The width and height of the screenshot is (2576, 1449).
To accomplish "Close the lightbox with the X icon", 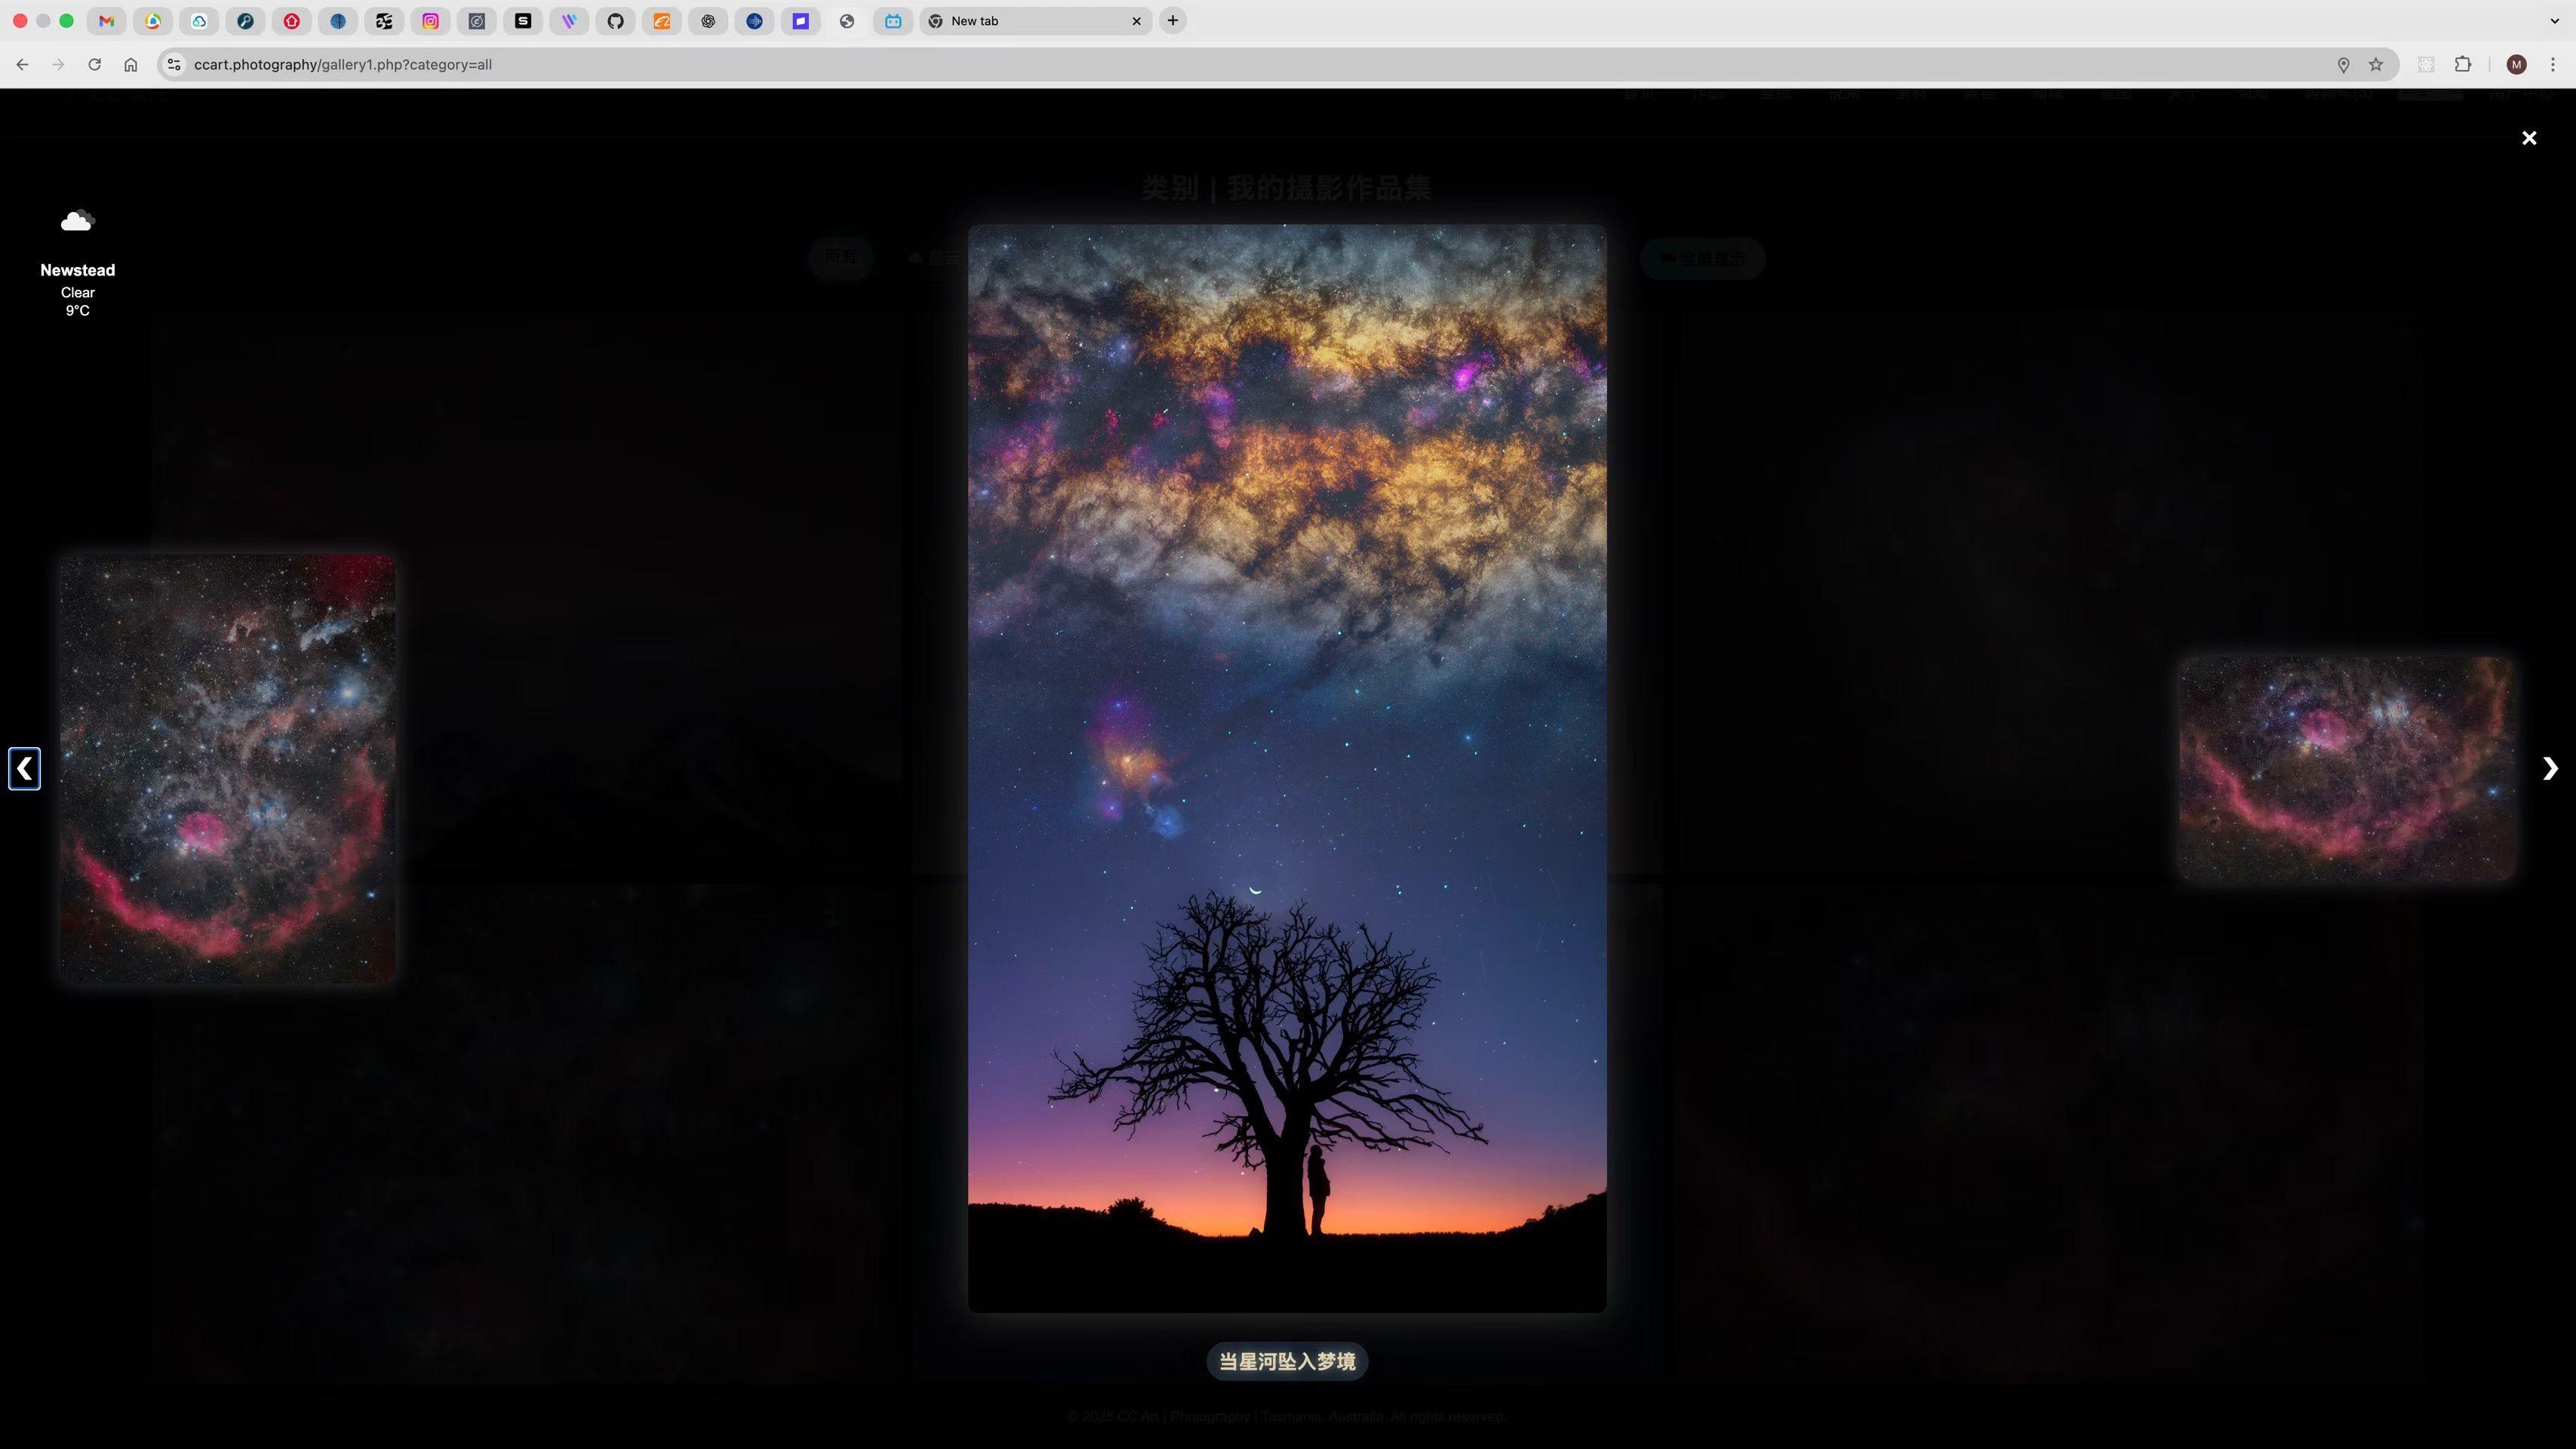I will coord(2529,138).
